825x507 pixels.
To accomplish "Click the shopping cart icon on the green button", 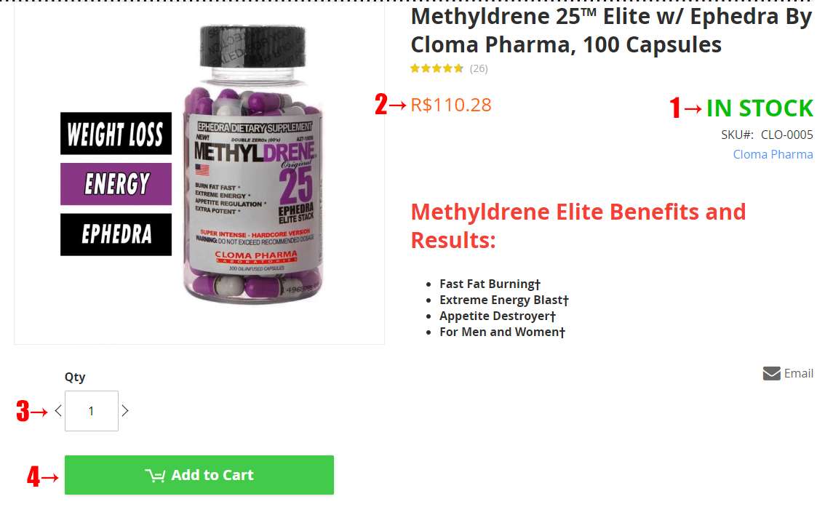I will click(x=155, y=476).
